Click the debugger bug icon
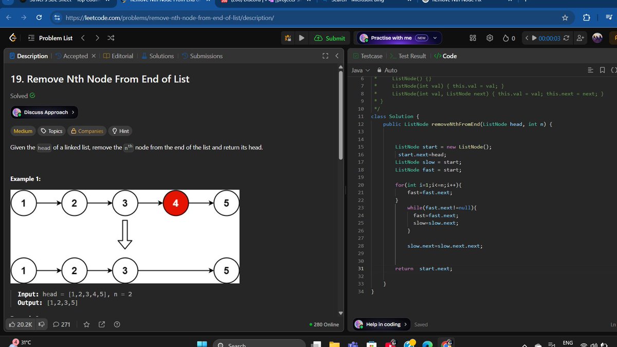617x347 pixels. pos(288,38)
